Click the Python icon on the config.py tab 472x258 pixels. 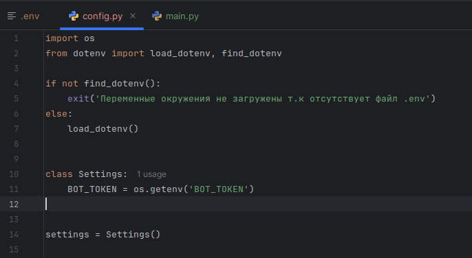(x=74, y=16)
